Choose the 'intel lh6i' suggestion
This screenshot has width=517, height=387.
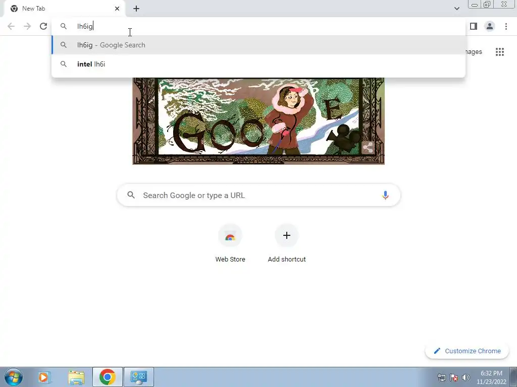(258, 64)
